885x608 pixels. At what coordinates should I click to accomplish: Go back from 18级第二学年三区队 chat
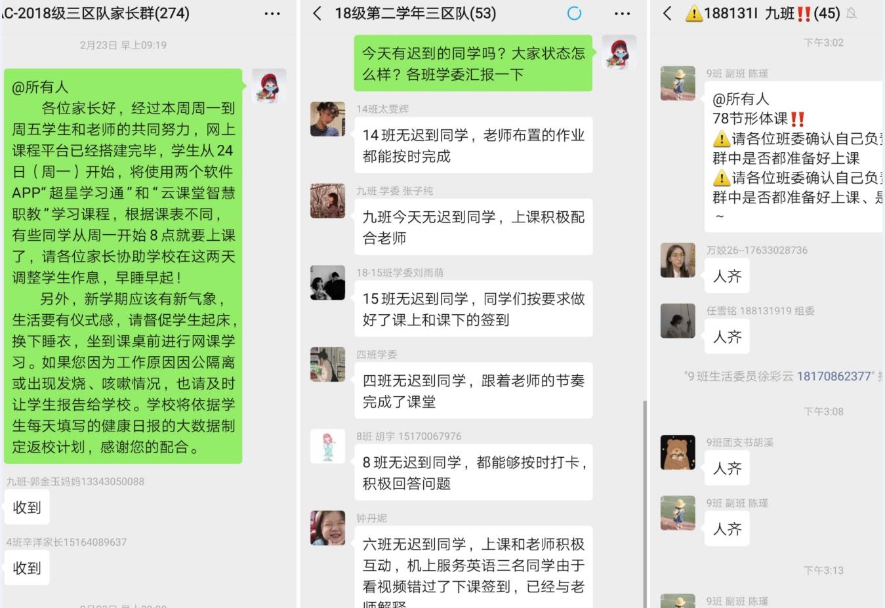tap(318, 13)
